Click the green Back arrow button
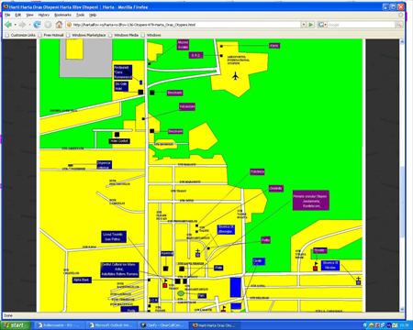The width and height of the screenshot is (413, 330). click(8, 25)
